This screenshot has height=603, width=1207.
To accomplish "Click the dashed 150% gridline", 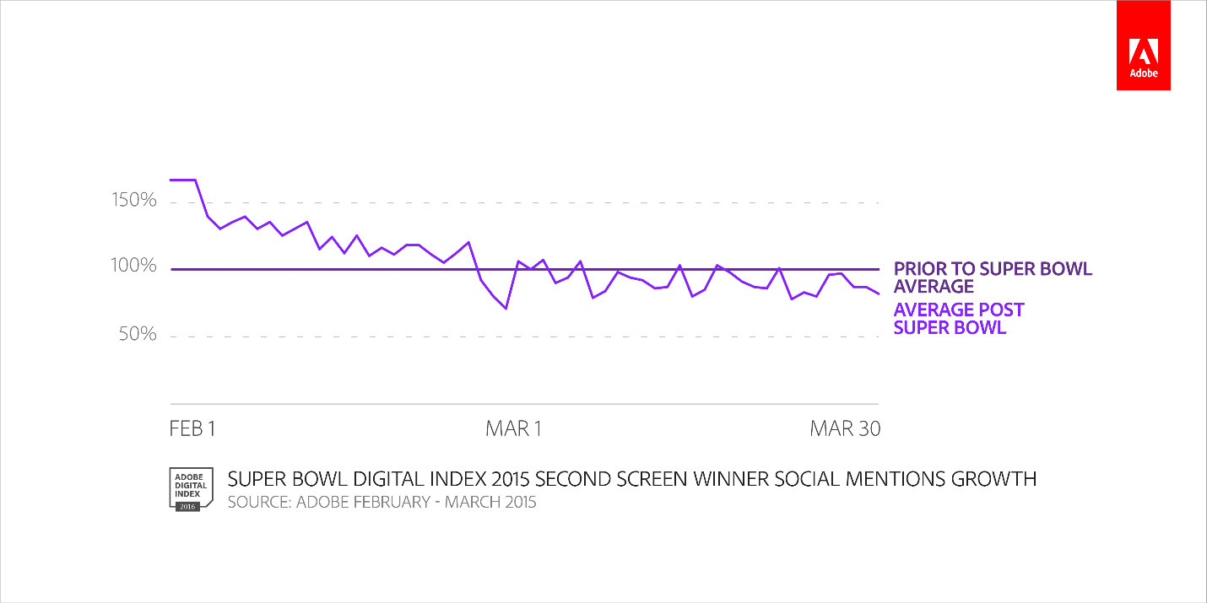I will (x=591, y=202).
